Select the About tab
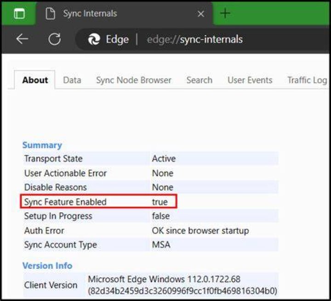 (x=35, y=80)
